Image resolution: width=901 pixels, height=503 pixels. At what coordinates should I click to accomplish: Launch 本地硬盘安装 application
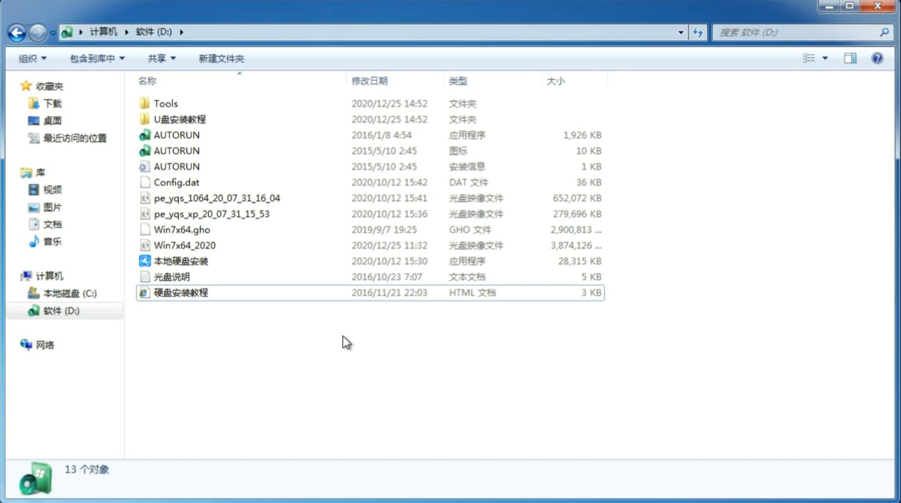[180, 261]
